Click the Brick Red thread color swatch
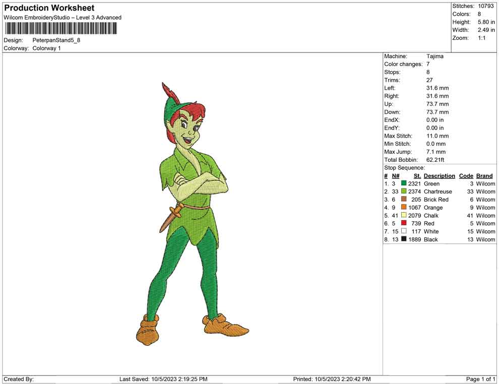The image size is (499, 384). click(x=404, y=199)
